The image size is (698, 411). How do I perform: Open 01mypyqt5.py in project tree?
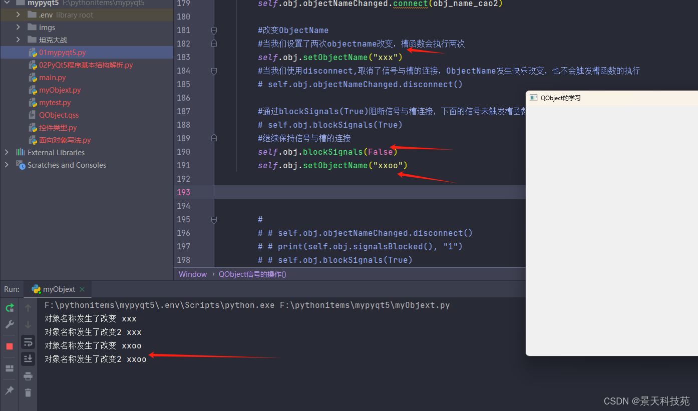click(x=63, y=52)
